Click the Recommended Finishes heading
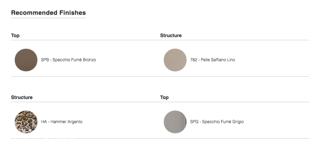Screen dimensions: 321x151 click(48, 13)
